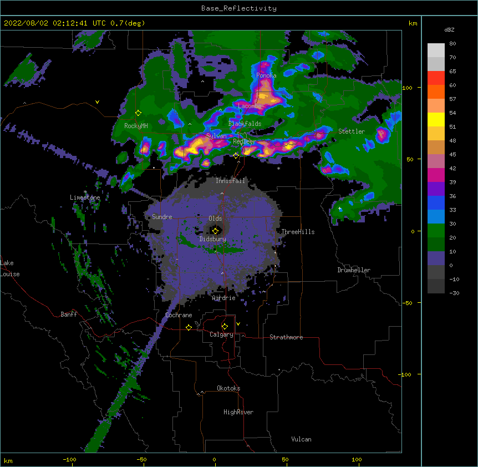Click the Sylvan label
478x467 pixels.
(216, 136)
